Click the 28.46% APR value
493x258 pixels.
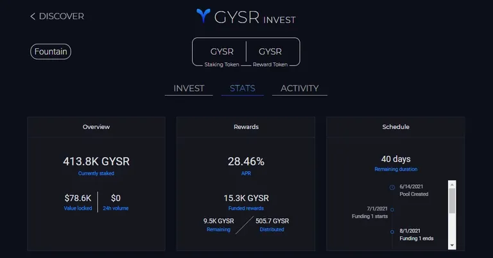[x=246, y=162]
